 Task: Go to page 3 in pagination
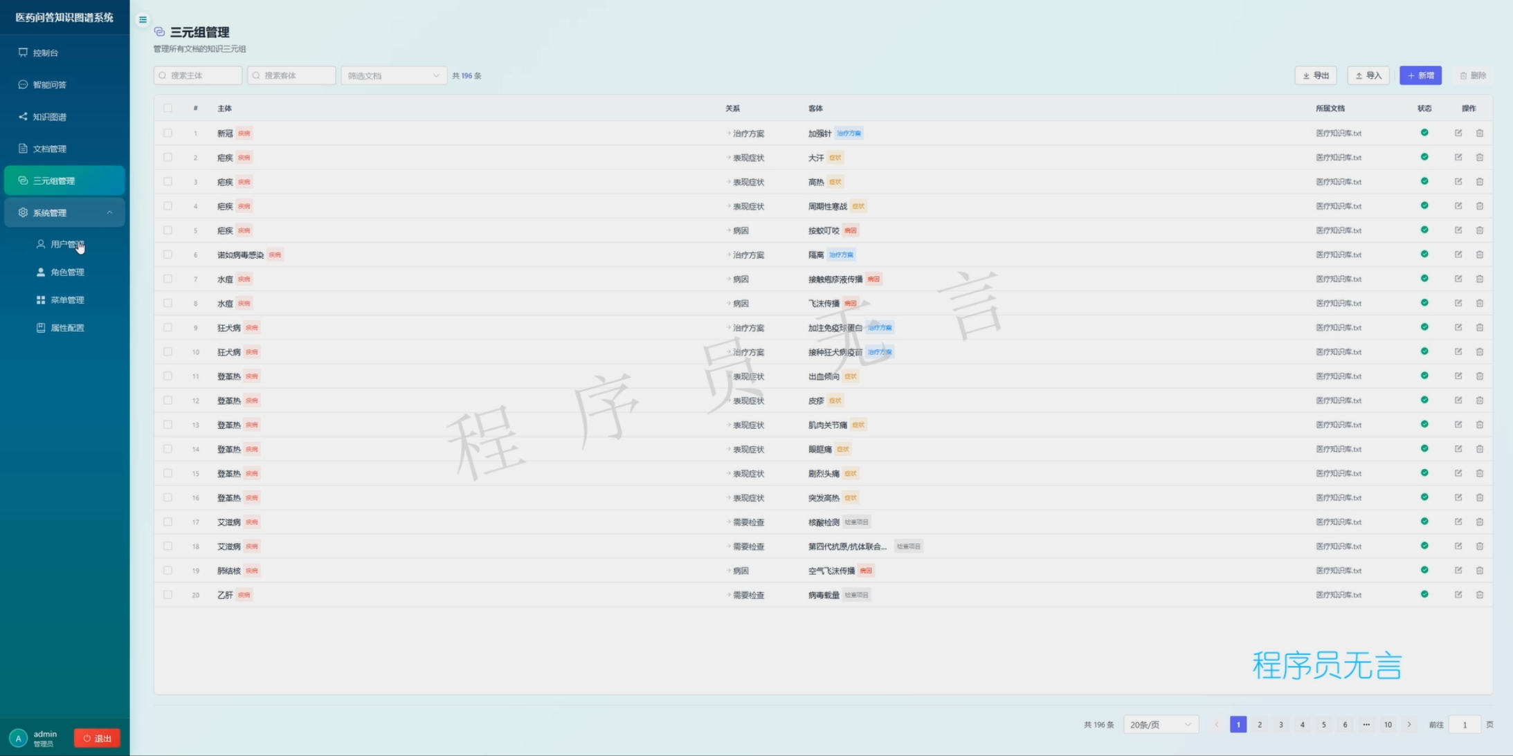pyautogui.click(x=1280, y=724)
